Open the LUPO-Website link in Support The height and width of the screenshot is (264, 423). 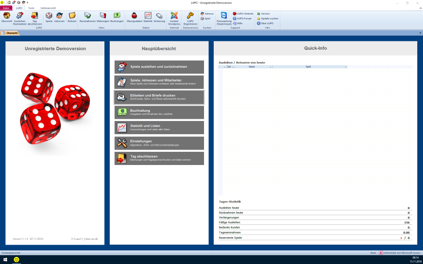[x=243, y=14]
